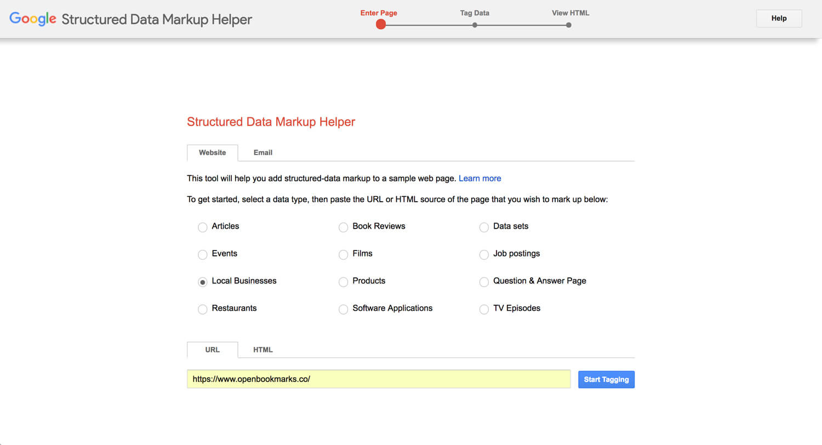Toggle the Local Businesses radio button
The image size is (822, 445).
(x=203, y=282)
